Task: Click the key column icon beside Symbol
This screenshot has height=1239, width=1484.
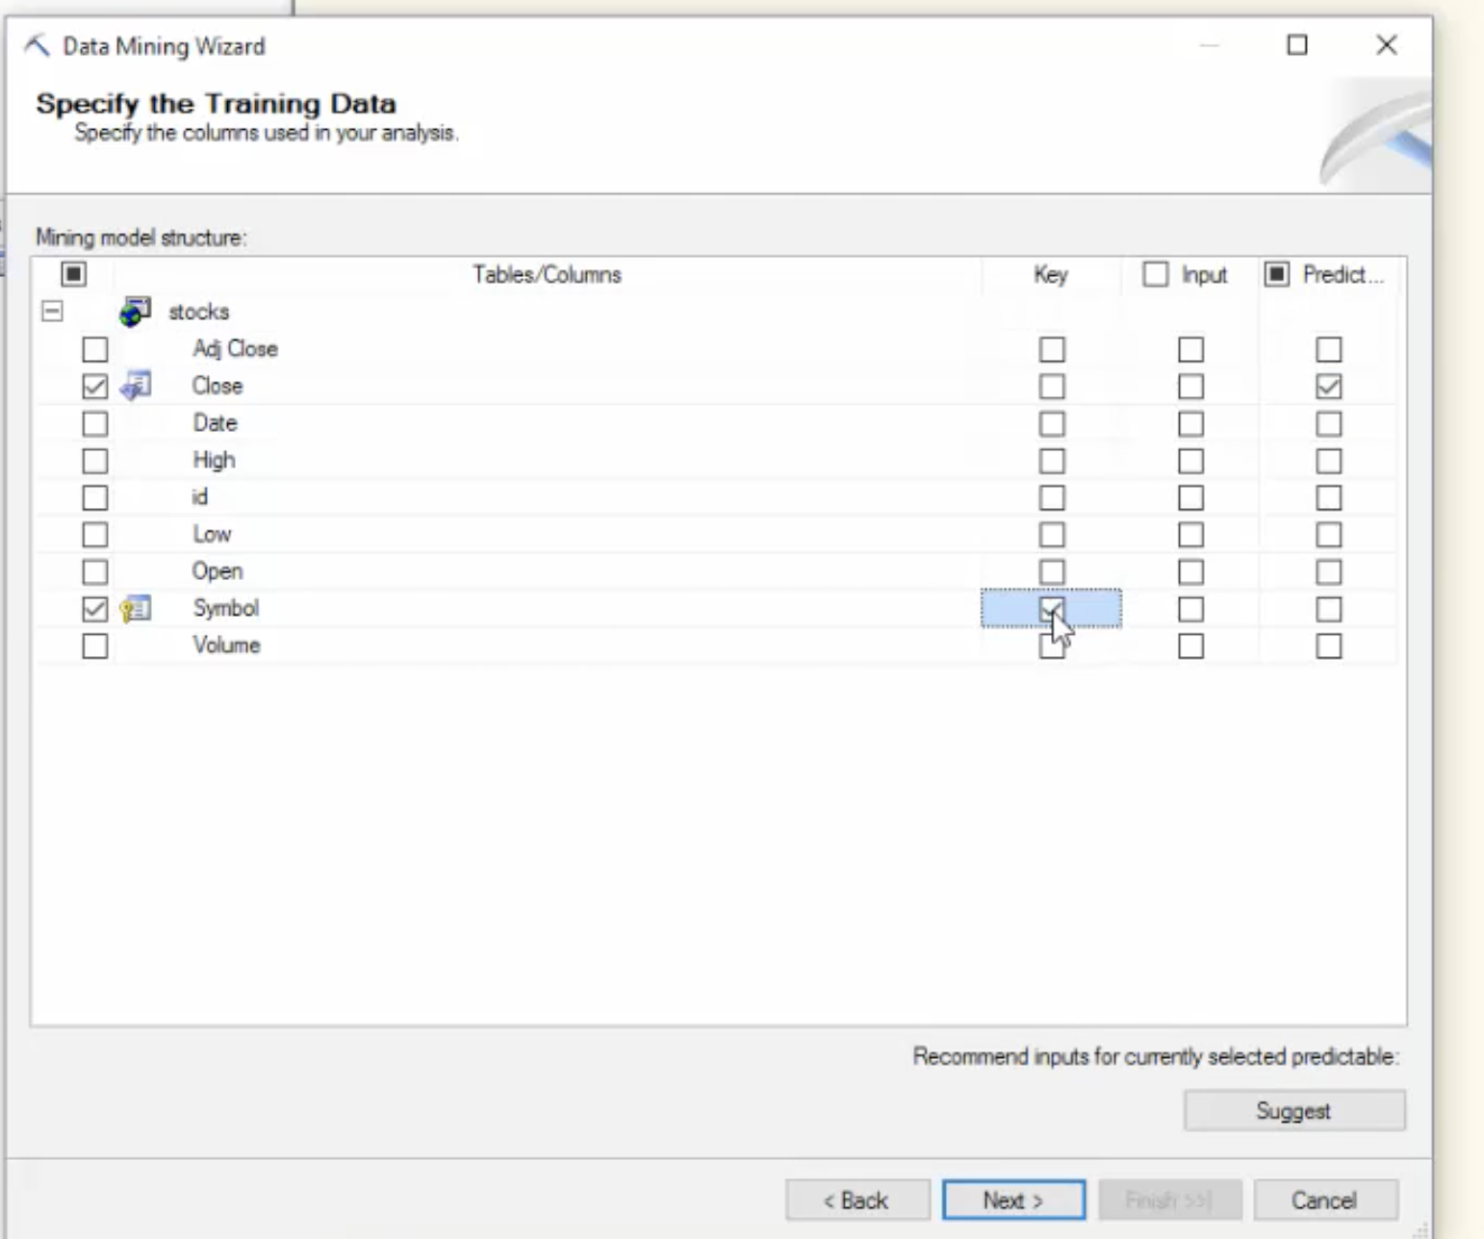Action: tap(136, 608)
